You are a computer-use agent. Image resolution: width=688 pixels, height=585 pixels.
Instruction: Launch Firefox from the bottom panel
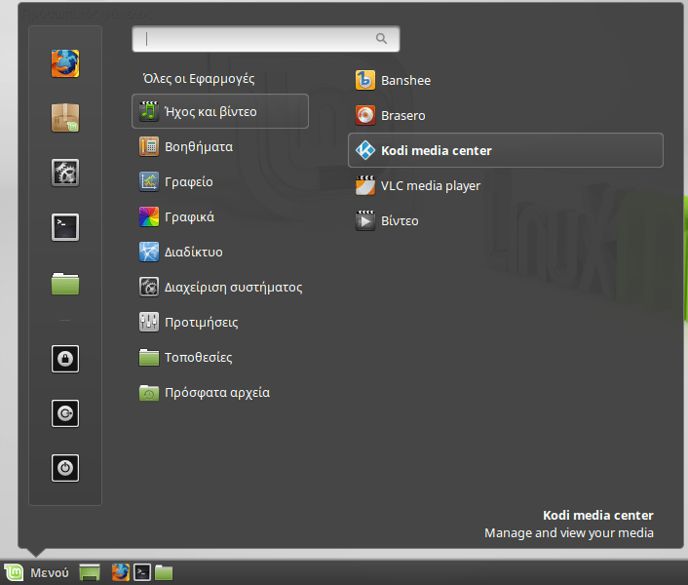[x=120, y=572]
